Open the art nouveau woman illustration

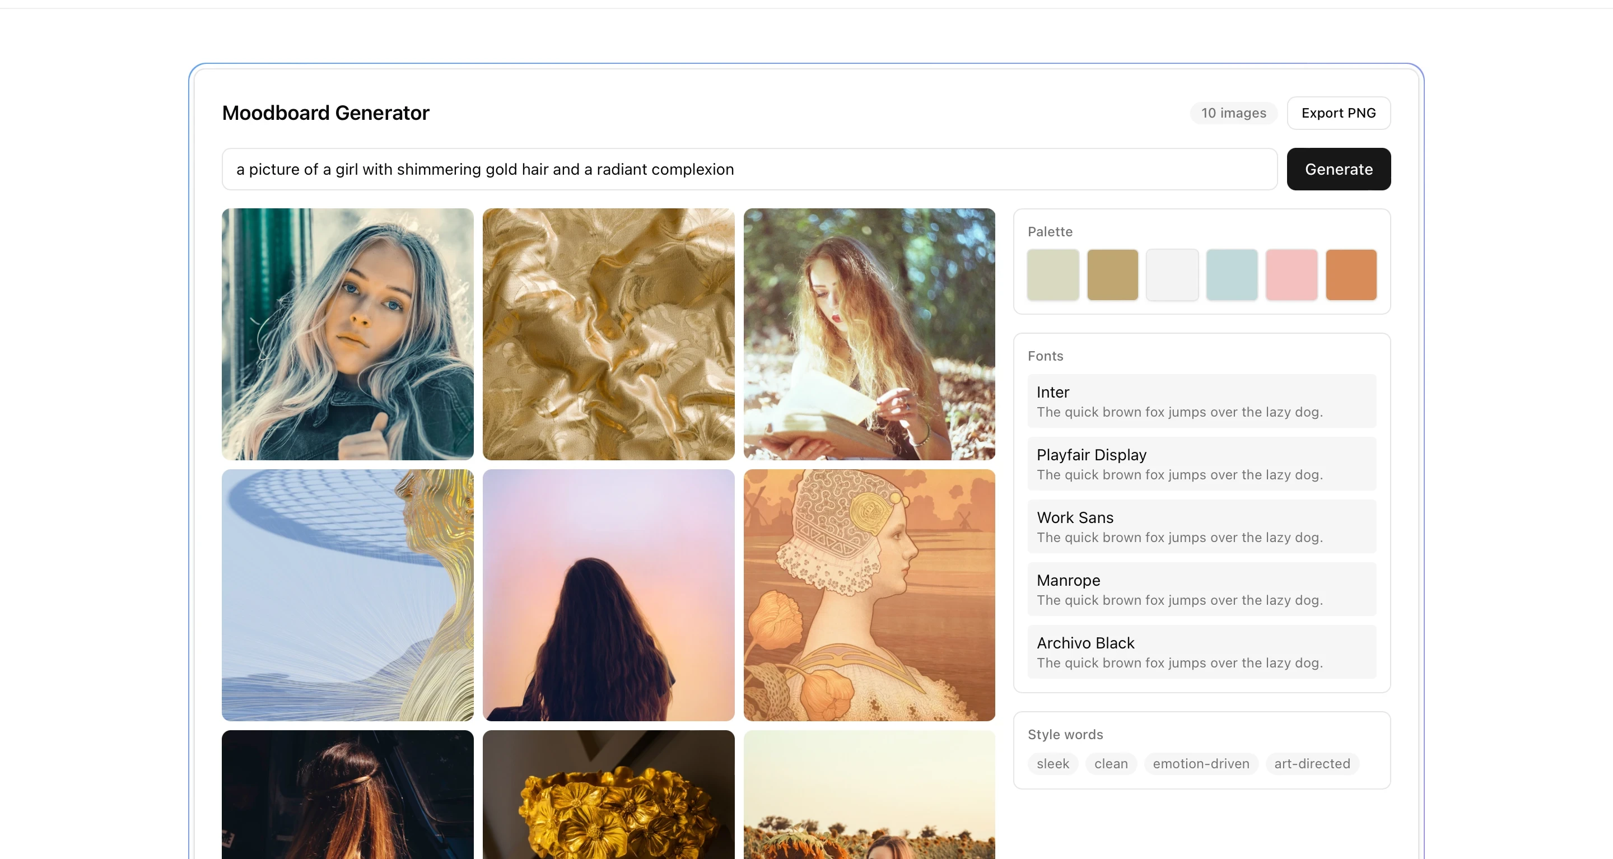point(869,595)
